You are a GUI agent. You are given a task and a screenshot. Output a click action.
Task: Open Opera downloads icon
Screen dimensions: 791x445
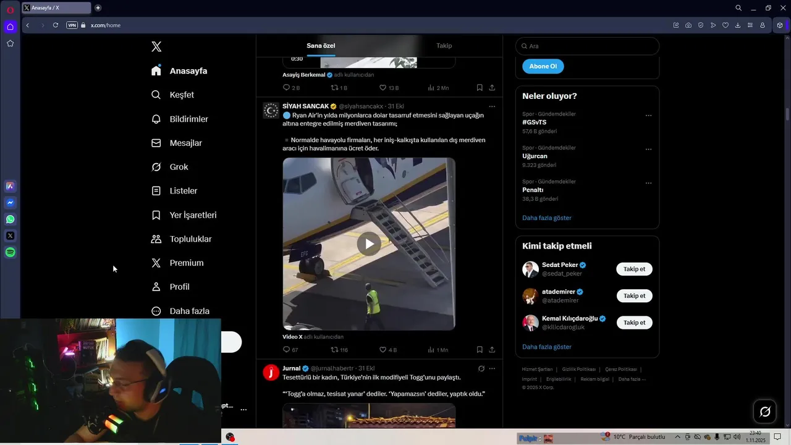tap(738, 25)
